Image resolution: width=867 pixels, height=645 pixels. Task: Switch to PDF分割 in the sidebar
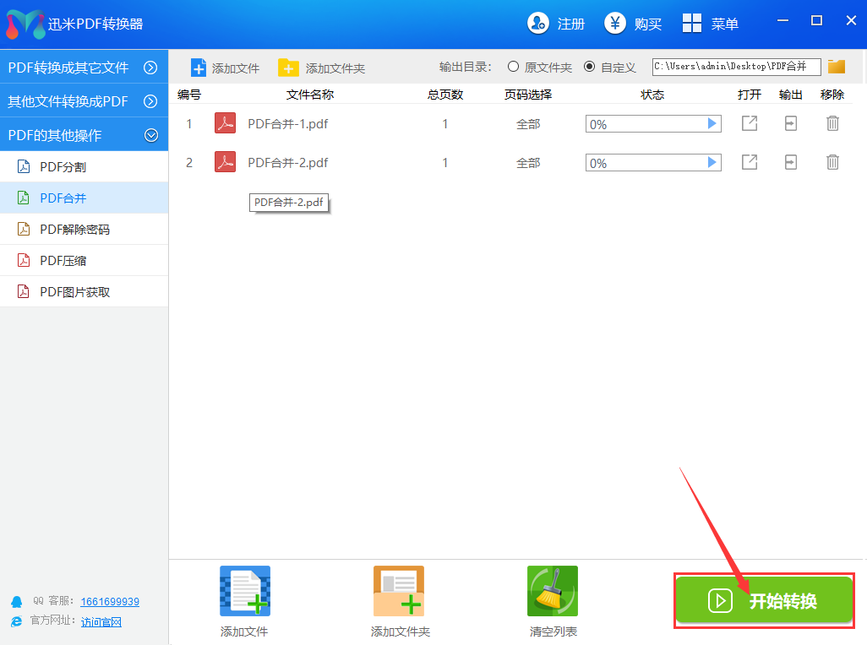click(x=63, y=167)
